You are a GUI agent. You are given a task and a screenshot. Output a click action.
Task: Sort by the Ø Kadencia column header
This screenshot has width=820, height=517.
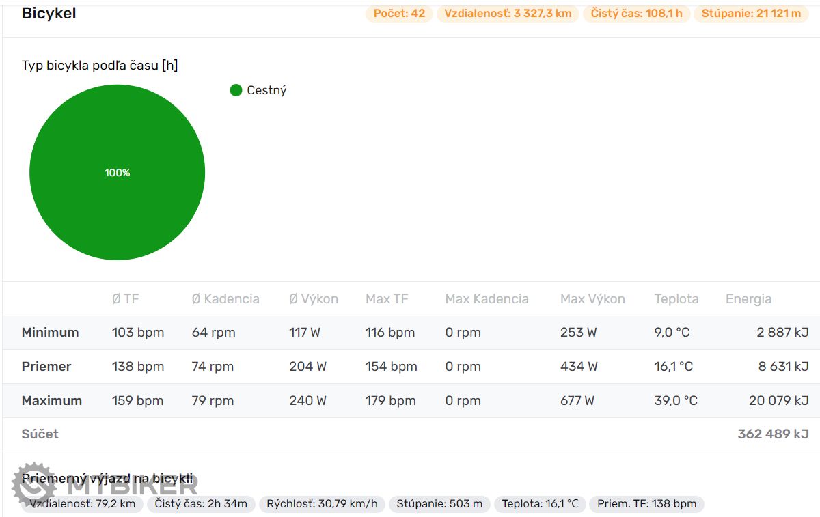[225, 299]
